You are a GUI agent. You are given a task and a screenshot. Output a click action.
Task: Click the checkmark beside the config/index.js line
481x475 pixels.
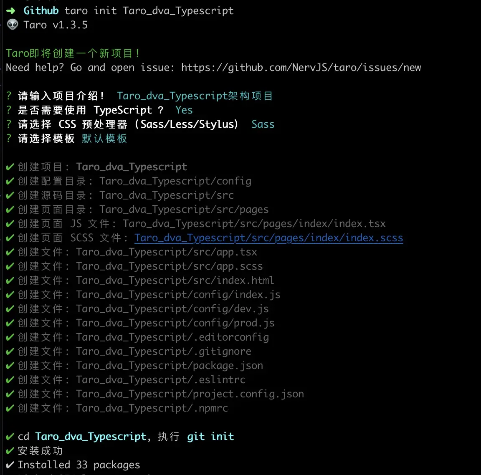pyautogui.click(x=10, y=295)
